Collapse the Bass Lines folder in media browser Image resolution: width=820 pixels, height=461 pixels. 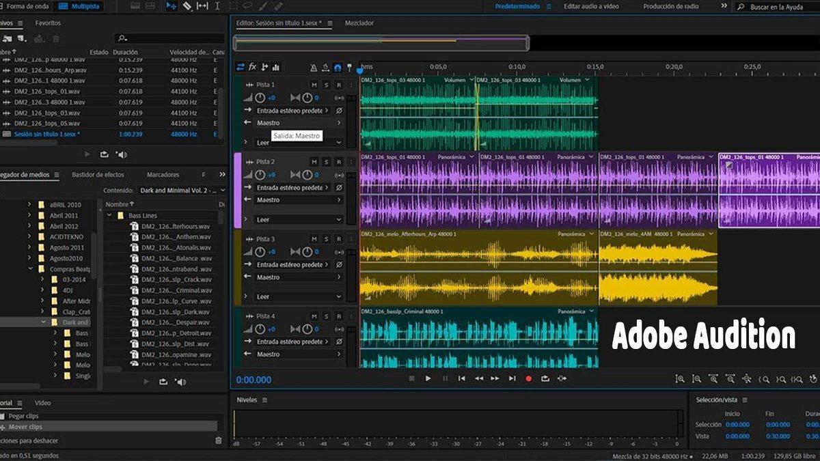(109, 216)
